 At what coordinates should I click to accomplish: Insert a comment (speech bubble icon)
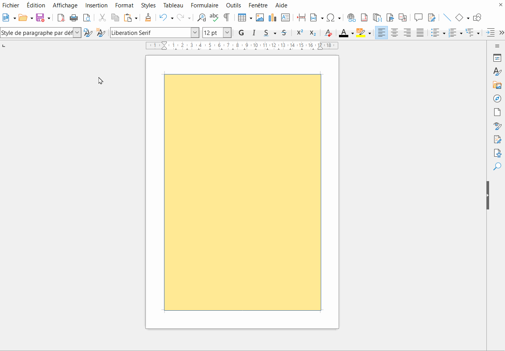418,17
